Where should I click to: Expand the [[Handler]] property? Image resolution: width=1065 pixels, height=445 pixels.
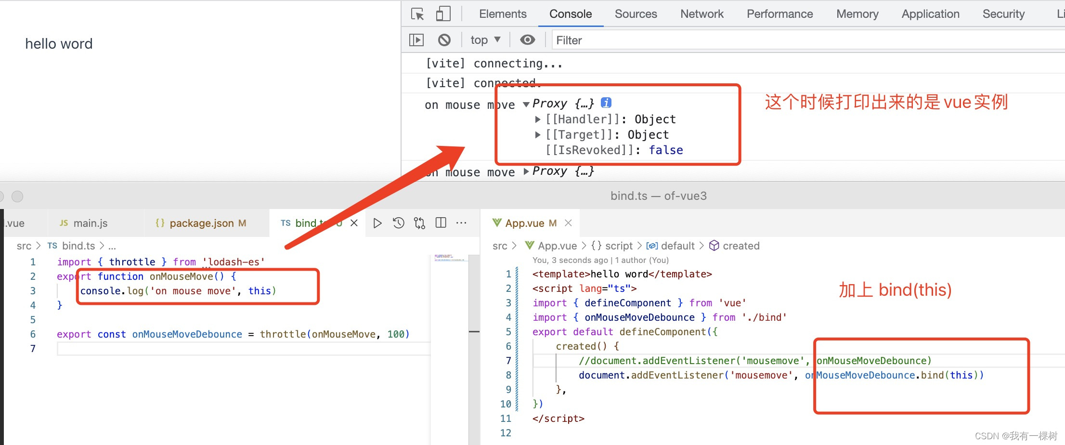point(538,119)
